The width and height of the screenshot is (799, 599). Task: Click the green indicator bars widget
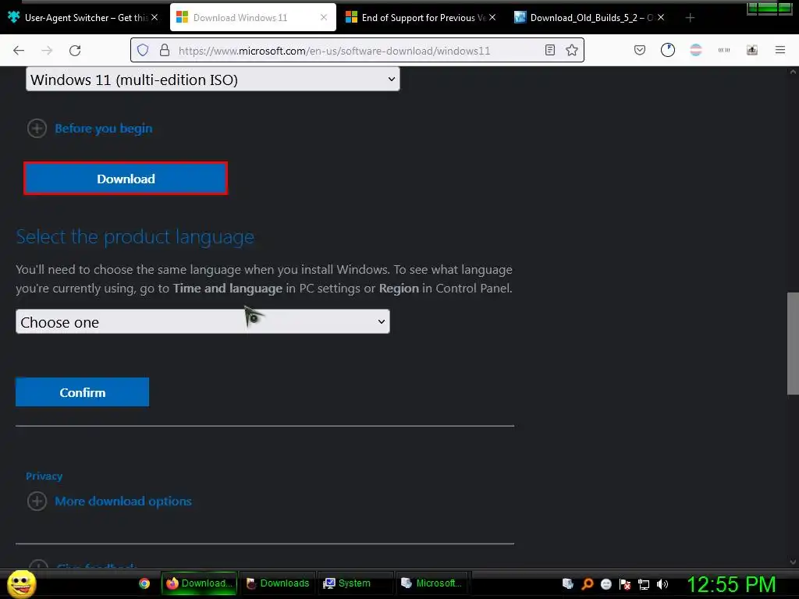[x=769, y=9]
